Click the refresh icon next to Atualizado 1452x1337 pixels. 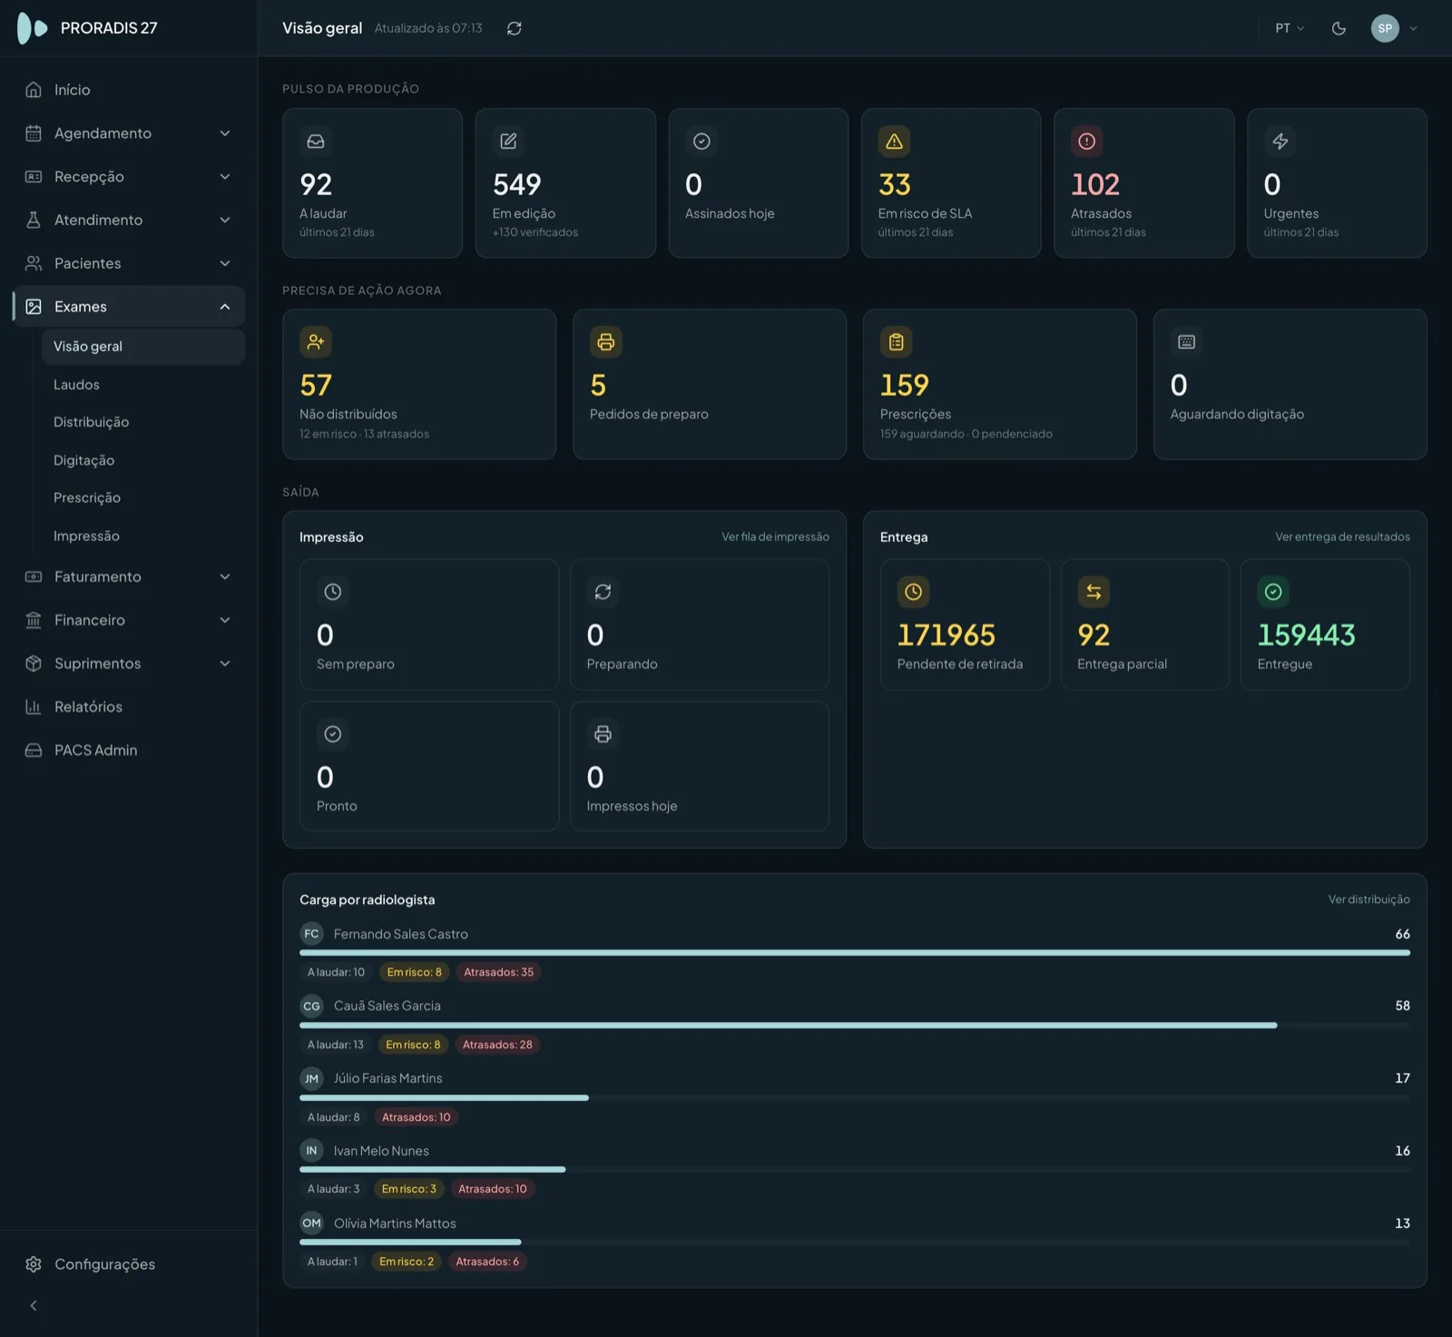(x=515, y=28)
